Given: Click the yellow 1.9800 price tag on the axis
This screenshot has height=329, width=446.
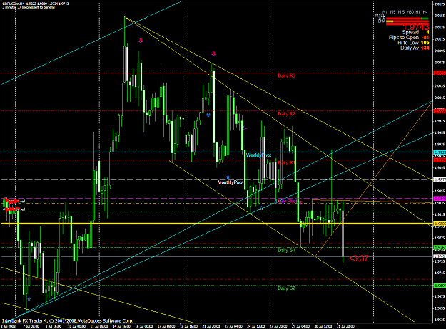Looking at the screenshot, I should click(440, 224).
